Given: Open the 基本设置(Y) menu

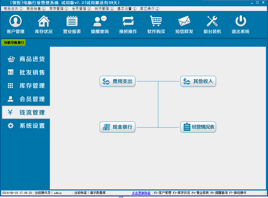Looking at the screenshot, I should tap(127, 9).
